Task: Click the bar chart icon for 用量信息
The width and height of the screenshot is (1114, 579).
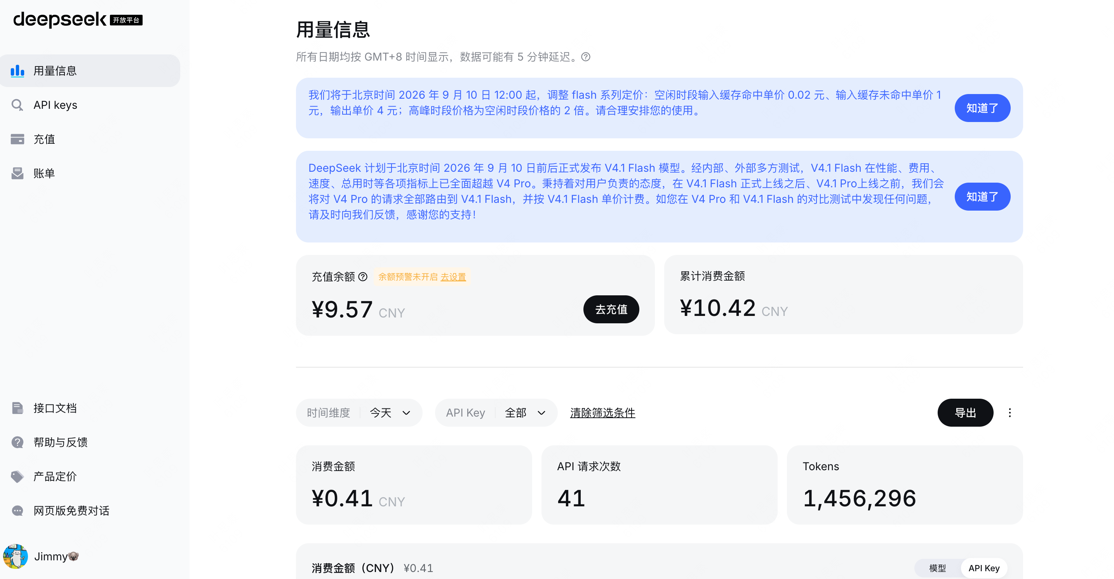Action: 17,71
